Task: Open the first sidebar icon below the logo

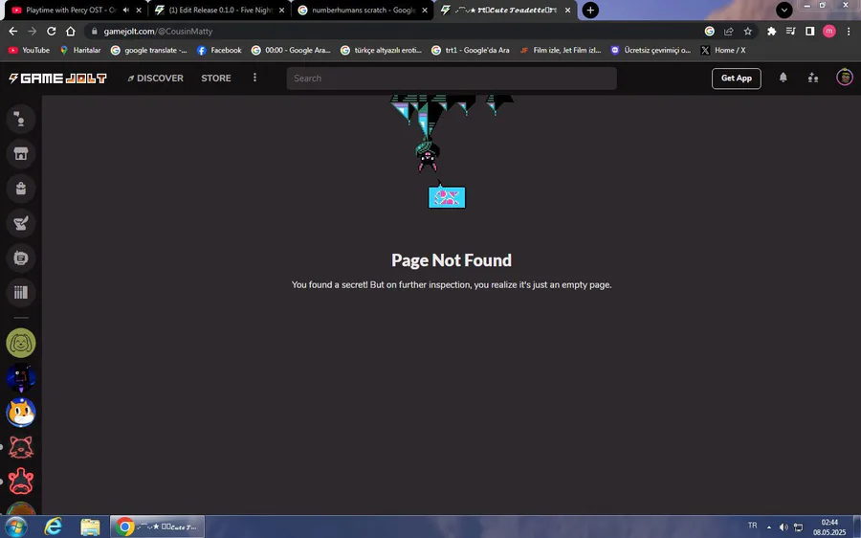Action: [x=21, y=119]
